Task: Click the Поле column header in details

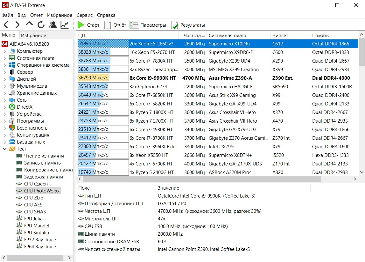Action: (x=116, y=188)
